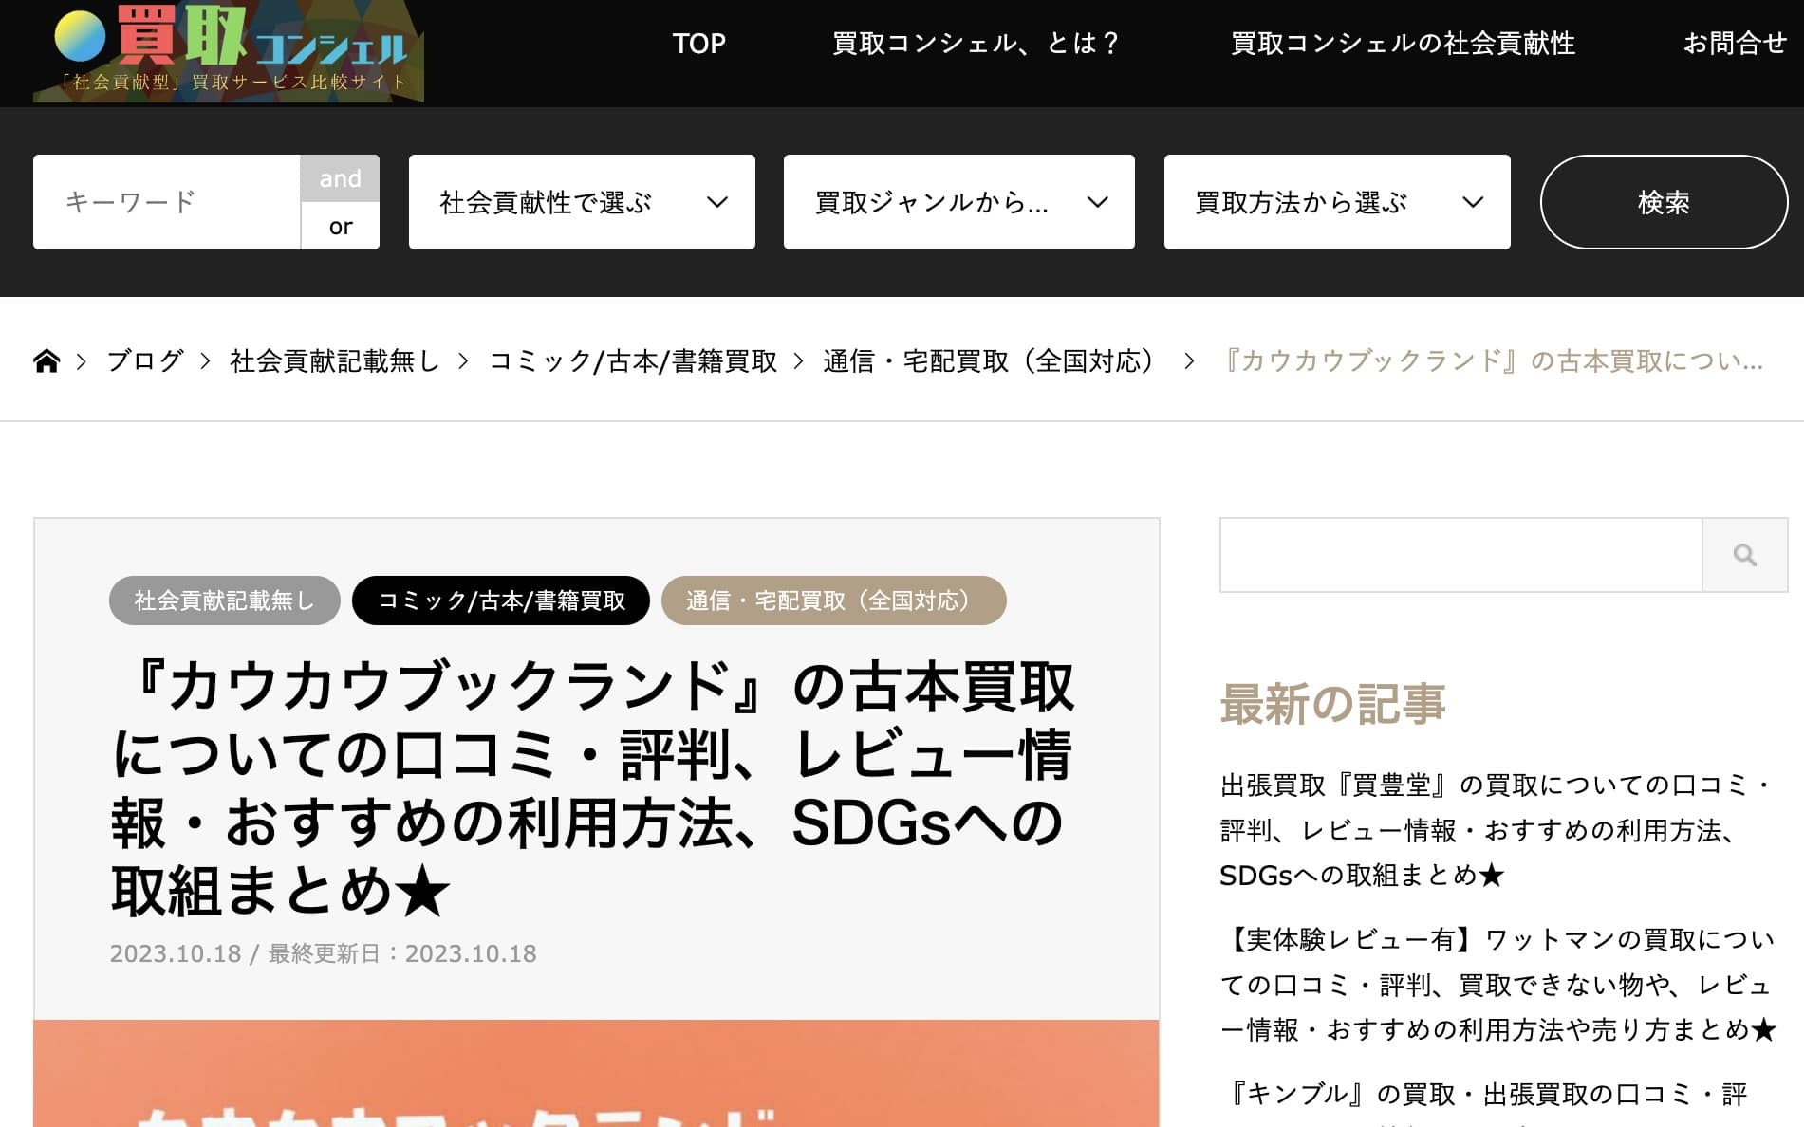Click the orange article featured image
Viewport: 1804px width, 1127px height.
[596, 1073]
